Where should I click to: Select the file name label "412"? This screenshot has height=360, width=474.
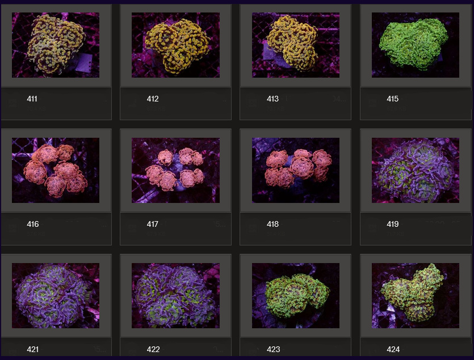click(153, 99)
